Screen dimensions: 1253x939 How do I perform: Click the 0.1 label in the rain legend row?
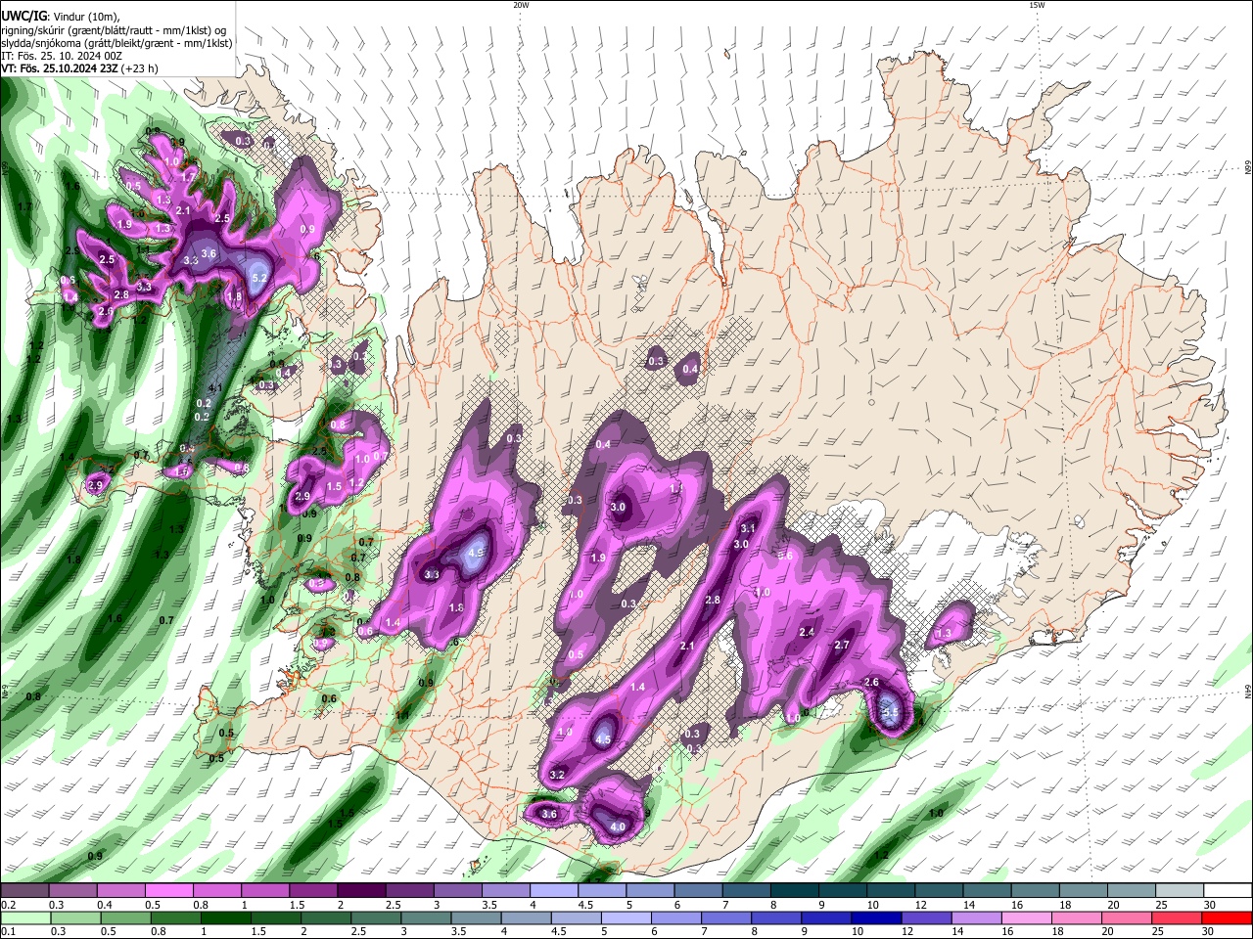8,932
